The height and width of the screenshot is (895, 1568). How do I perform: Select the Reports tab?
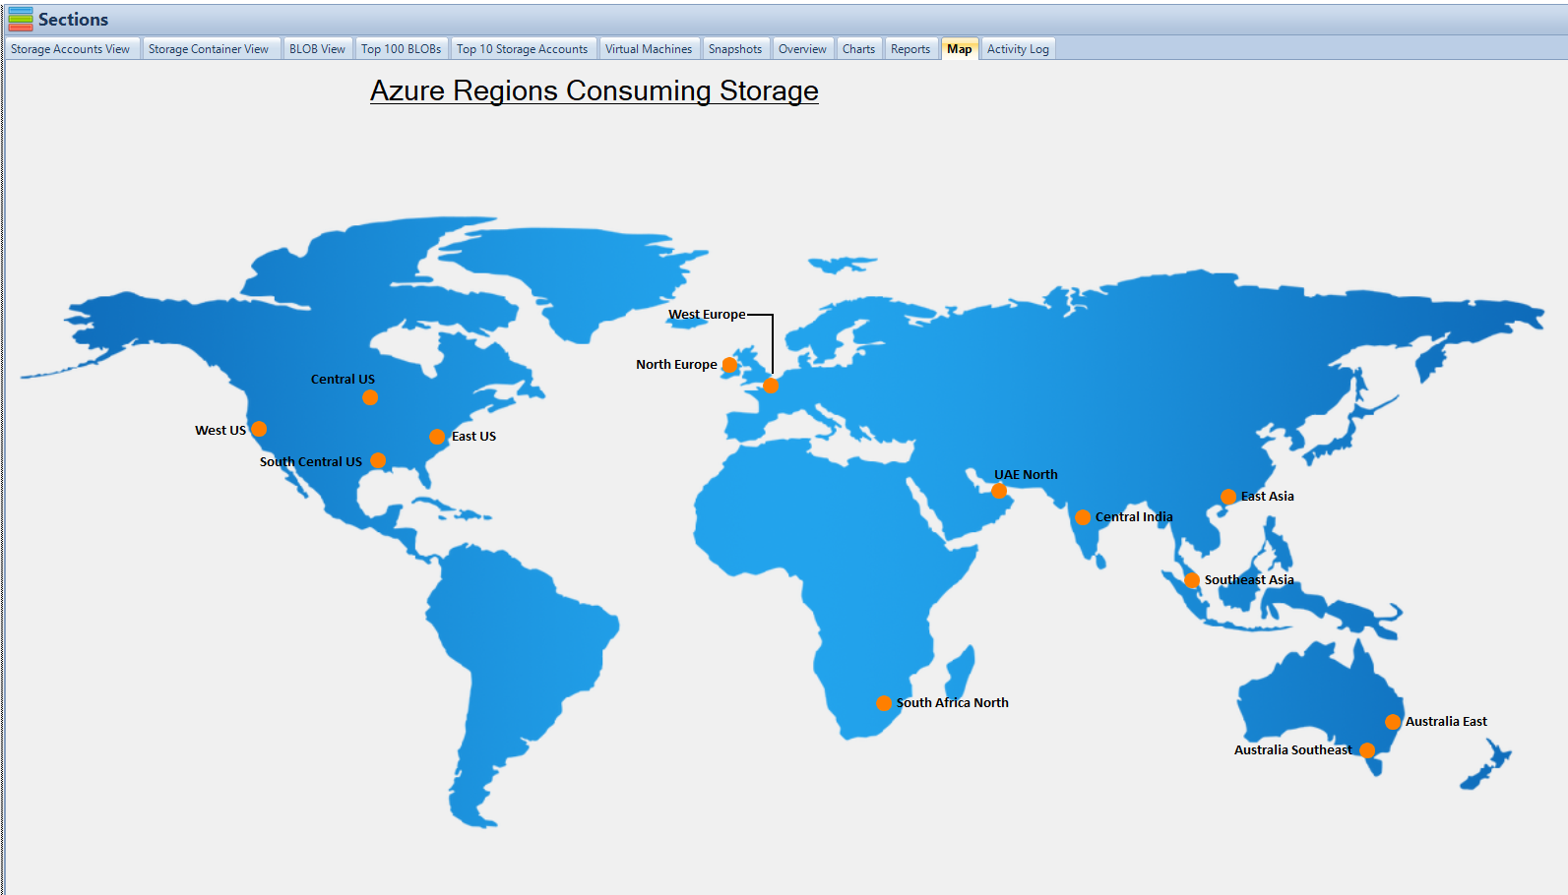pos(910,49)
